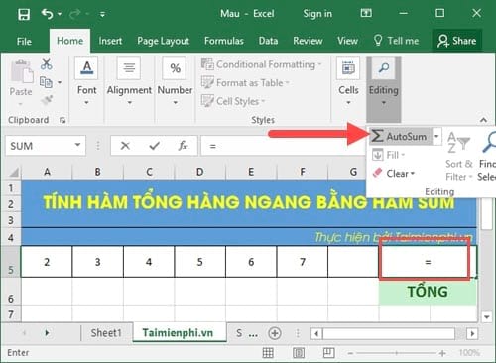The image size is (496, 363).
Task: Go to the Review tab
Action: tap(308, 41)
